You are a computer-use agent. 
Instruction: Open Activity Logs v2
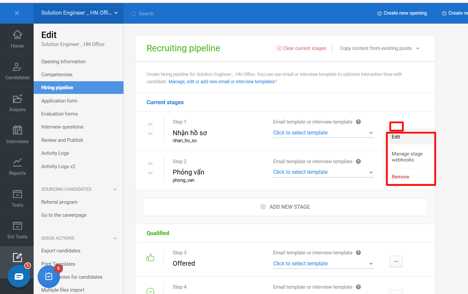(58, 166)
